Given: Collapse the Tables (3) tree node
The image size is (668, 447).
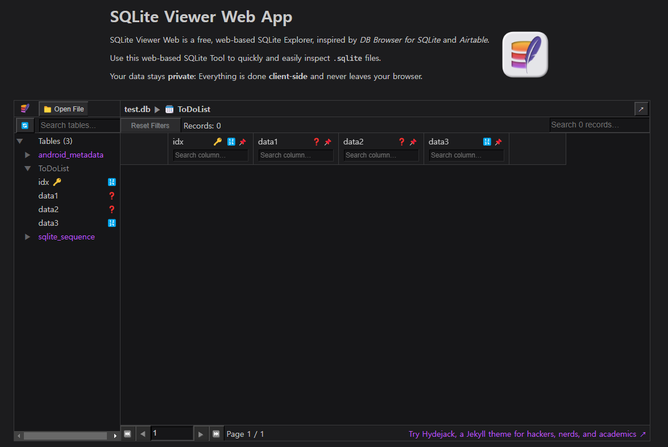Looking at the screenshot, I should [x=19, y=141].
